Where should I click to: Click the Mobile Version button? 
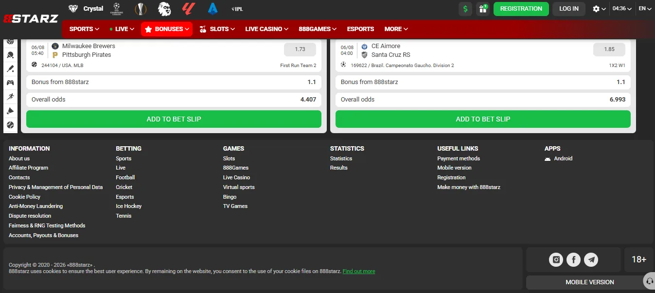click(x=589, y=282)
